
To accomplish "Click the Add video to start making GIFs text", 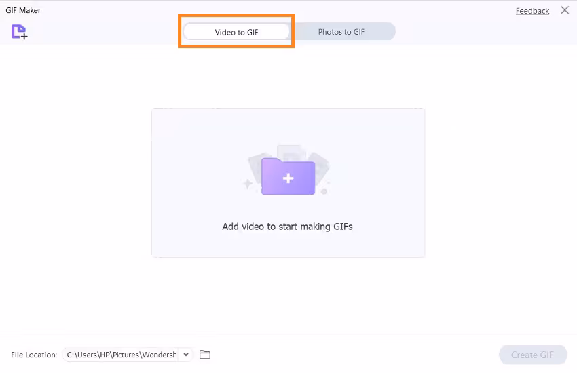I will point(287,227).
